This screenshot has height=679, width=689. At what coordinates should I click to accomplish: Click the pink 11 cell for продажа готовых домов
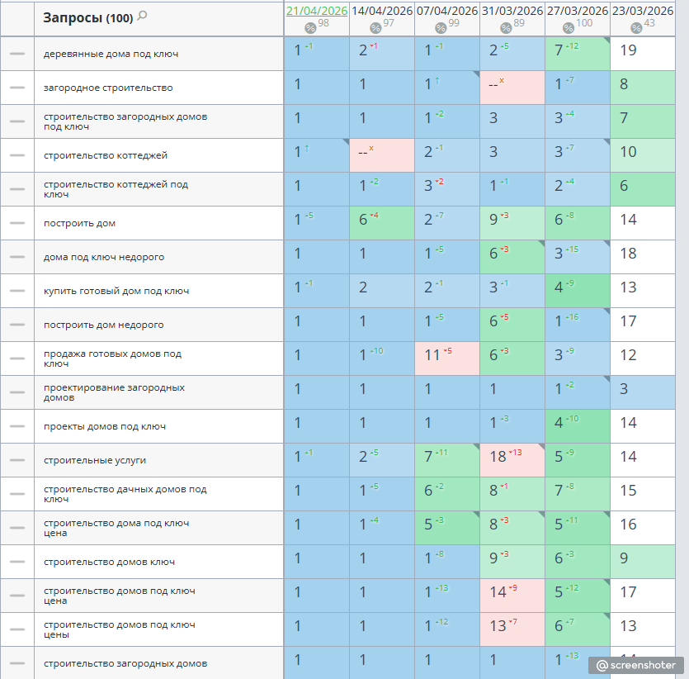[x=447, y=358]
